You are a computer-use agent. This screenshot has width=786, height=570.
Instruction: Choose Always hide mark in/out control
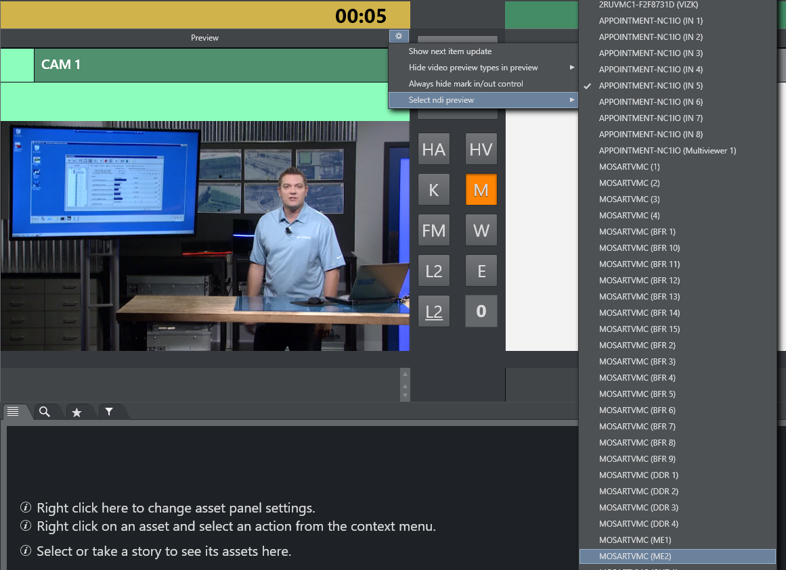466,84
